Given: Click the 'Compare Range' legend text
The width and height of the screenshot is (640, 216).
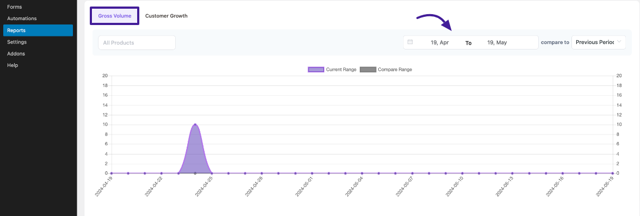Looking at the screenshot, I should pyautogui.click(x=395, y=70).
